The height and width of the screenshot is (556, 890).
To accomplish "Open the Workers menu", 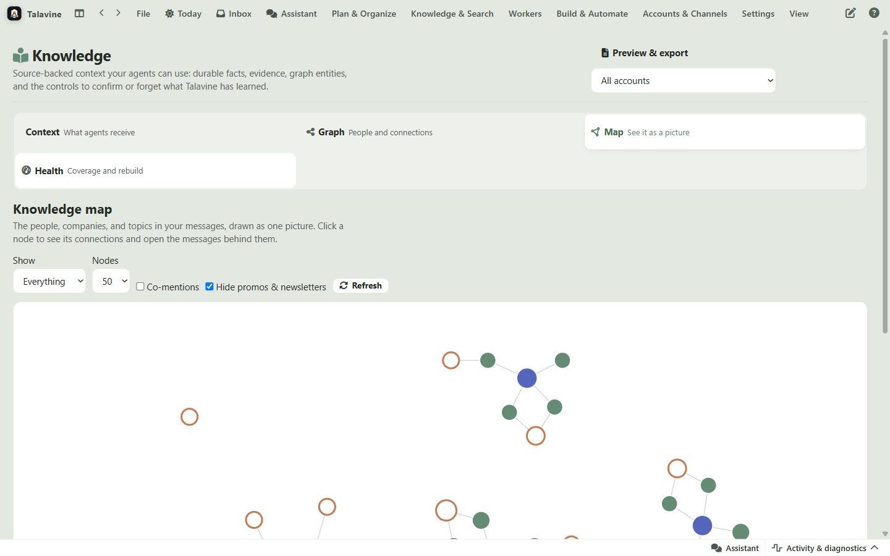I will (525, 14).
